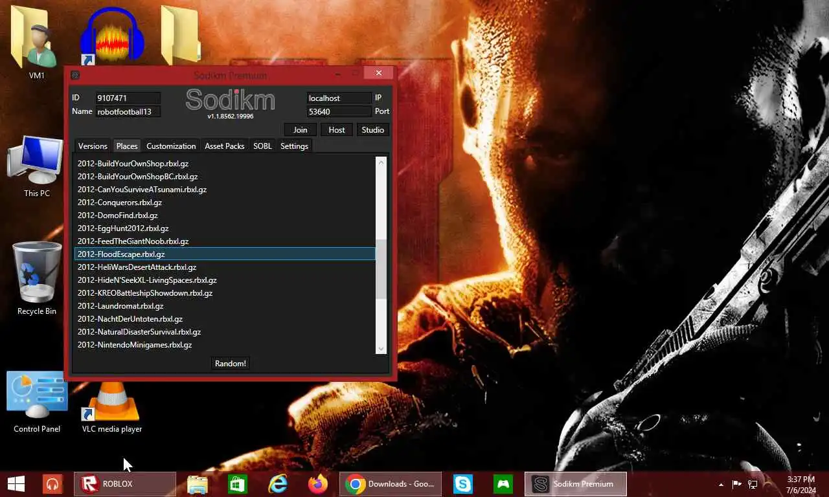The width and height of the screenshot is (829, 497).
Task: Select 2012-FloodEscape.rbxl.gz
Action: tap(225, 254)
